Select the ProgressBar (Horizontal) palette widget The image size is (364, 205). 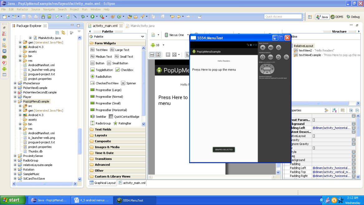tap(109, 110)
